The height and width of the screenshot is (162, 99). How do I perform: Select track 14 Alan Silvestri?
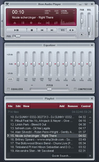pos(47,132)
